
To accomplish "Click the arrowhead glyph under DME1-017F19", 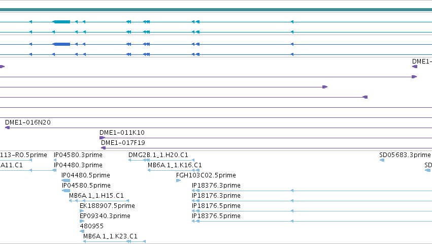I will point(104,148).
